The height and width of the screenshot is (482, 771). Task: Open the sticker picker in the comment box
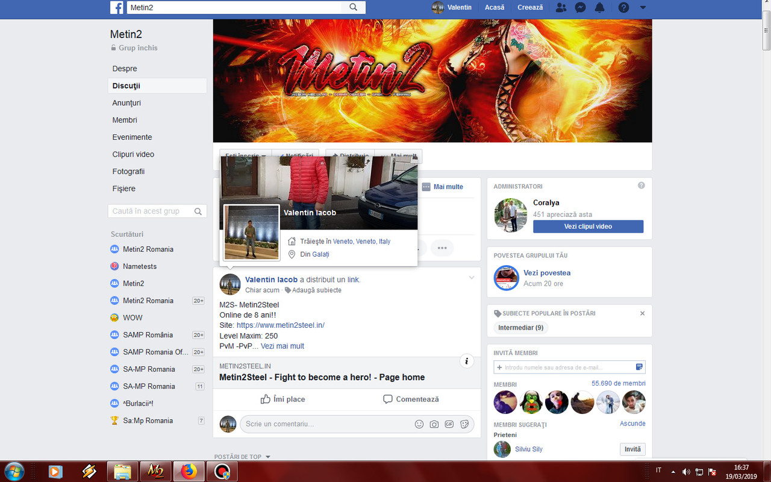point(464,424)
